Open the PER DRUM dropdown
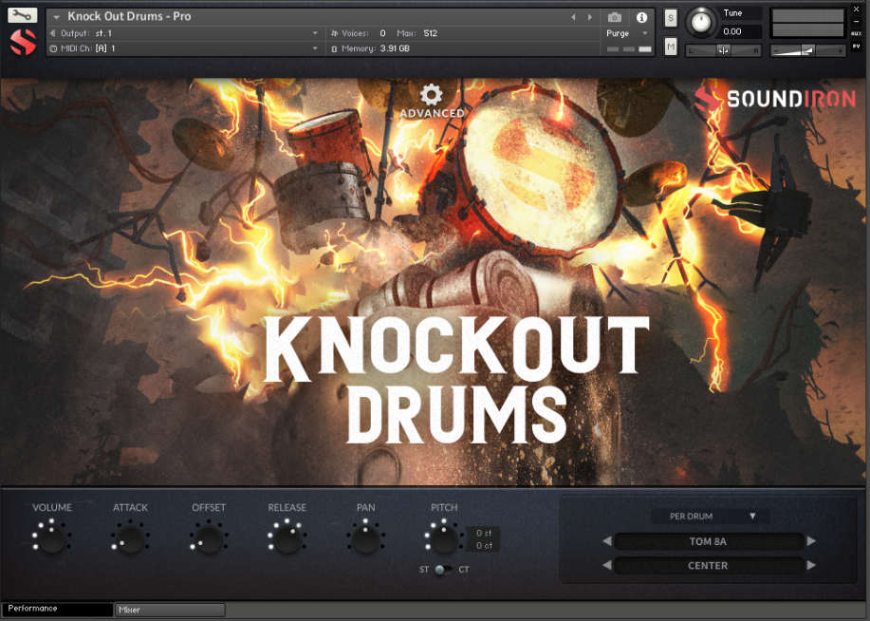The width and height of the screenshot is (870, 621). (710, 516)
